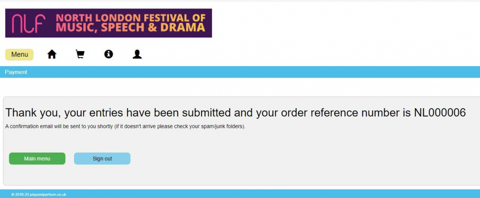Click the spam/junk folders note
This screenshot has height=198, width=480.
click(x=180, y=126)
